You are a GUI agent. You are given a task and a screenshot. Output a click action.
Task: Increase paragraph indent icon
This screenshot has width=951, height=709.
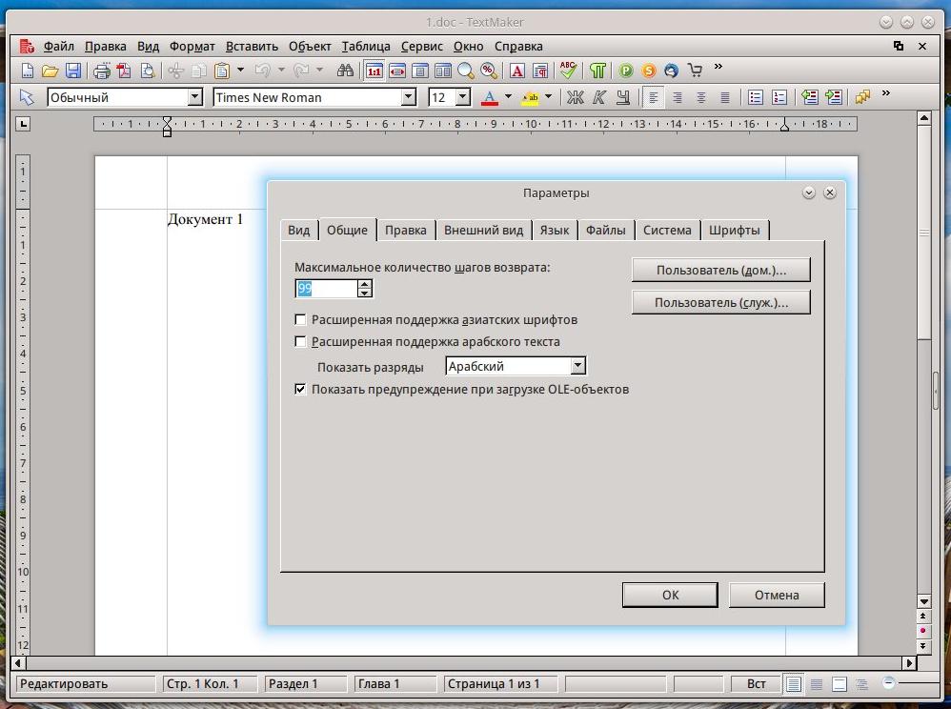coord(834,97)
